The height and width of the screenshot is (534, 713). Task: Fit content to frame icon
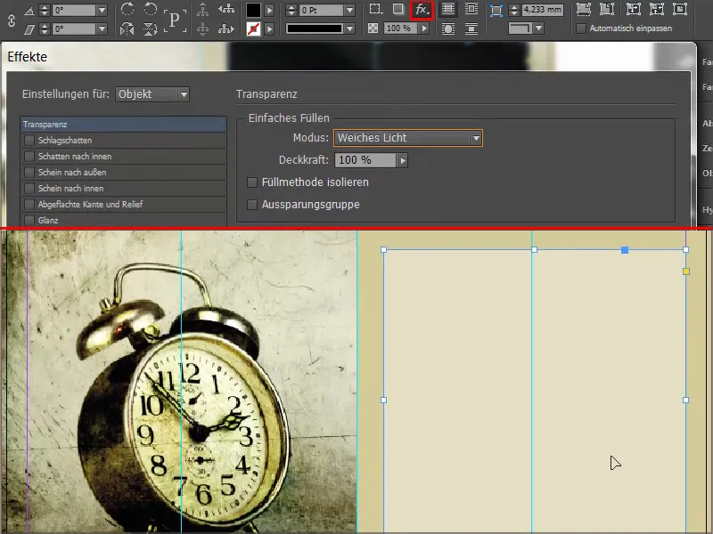[633, 9]
